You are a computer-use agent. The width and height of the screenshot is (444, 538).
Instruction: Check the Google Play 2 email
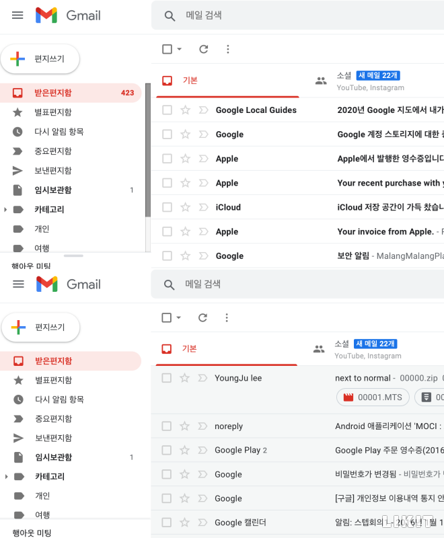(x=166, y=450)
